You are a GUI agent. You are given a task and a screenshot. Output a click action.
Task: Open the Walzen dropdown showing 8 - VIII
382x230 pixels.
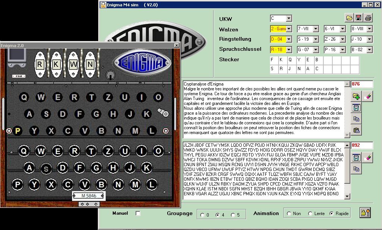click(x=369, y=29)
